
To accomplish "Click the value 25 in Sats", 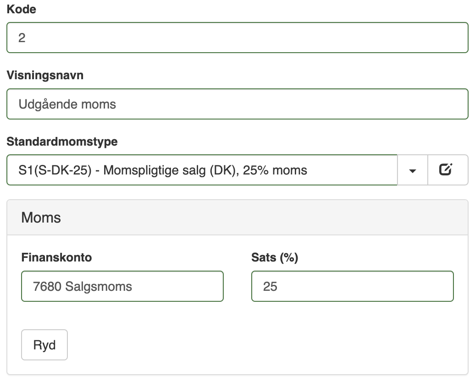I will coord(270,287).
